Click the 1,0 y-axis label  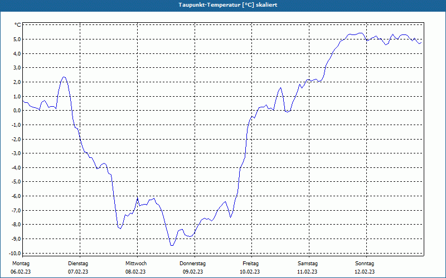(x=17, y=96)
